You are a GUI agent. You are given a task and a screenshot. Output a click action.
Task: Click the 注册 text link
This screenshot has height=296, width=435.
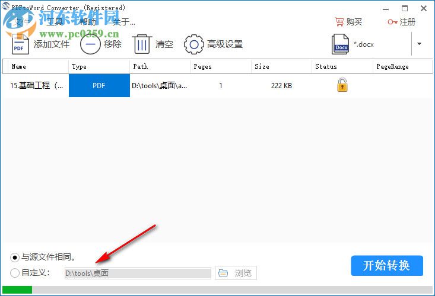tap(408, 22)
